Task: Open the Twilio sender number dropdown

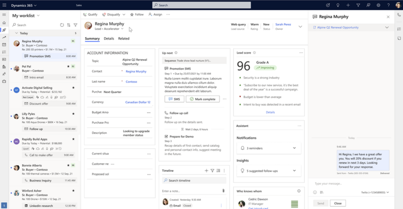Action: (375, 193)
